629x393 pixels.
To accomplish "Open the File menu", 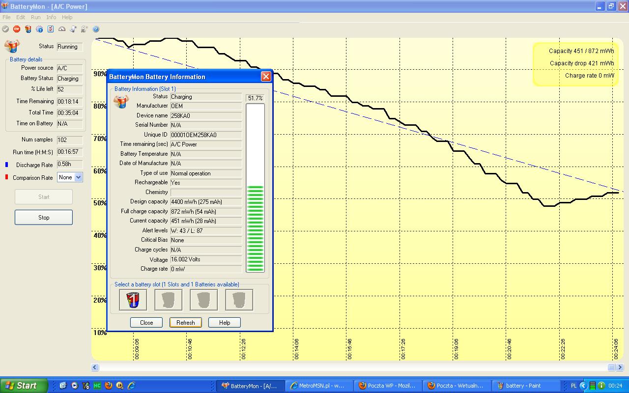I will click(6, 17).
